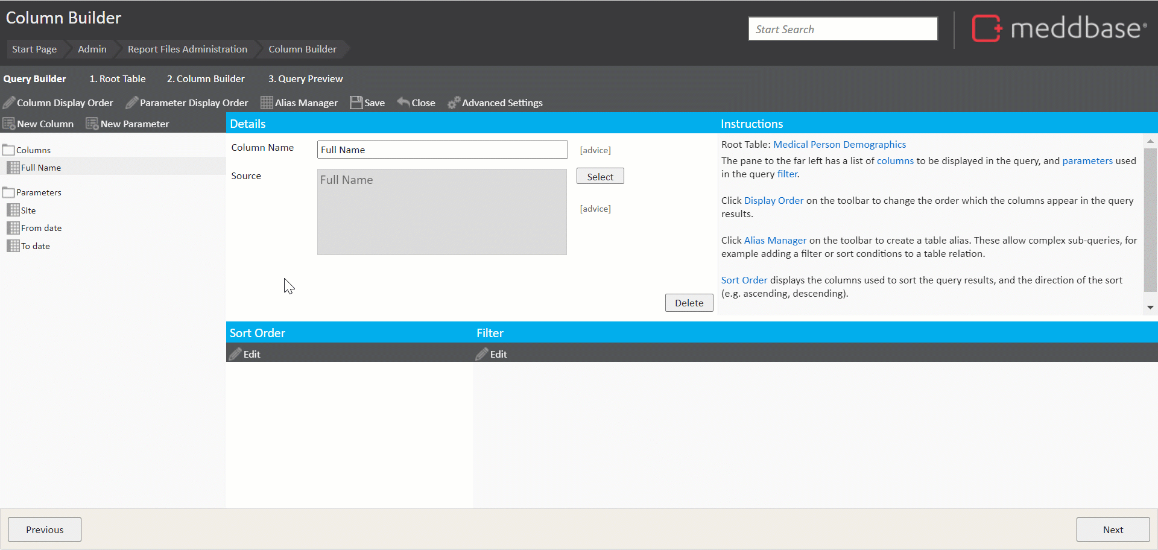Image resolution: width=1158 pixels, height=550 pixels.
Task: Select the Site parameter
Action: click(28, 210)
